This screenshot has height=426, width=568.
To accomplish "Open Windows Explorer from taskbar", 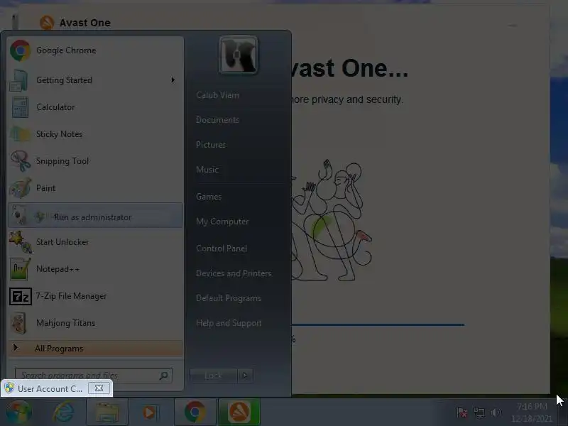I will tap(106, 413).
